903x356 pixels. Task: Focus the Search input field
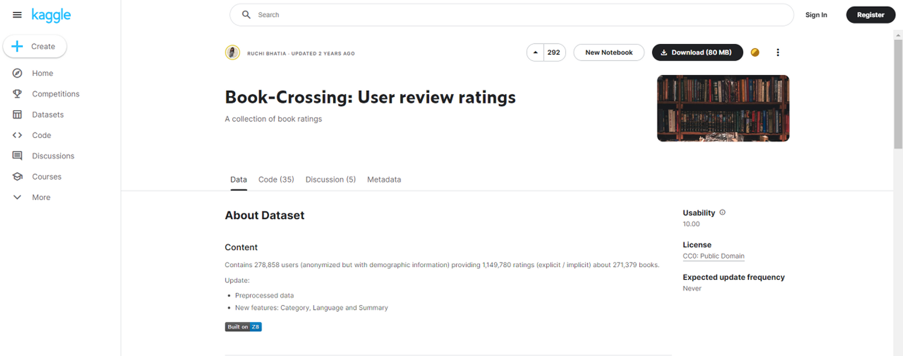pos(512,15)
